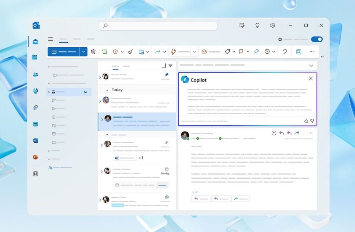Open the New mail dropdown arrow
355x232 pixels.
pos(83,52)
